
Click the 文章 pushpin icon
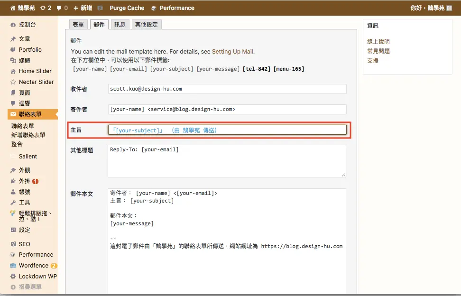coord(13,39)
